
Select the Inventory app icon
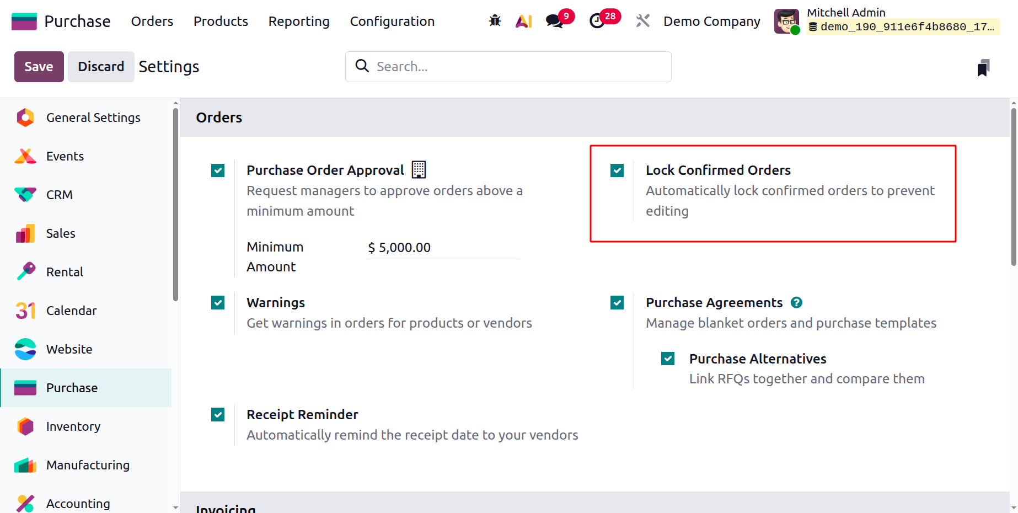point(25,426)
